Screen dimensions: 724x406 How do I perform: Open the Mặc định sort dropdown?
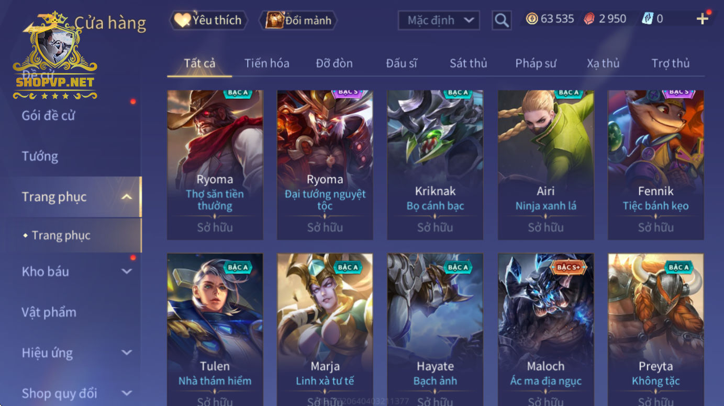(439, 20)
